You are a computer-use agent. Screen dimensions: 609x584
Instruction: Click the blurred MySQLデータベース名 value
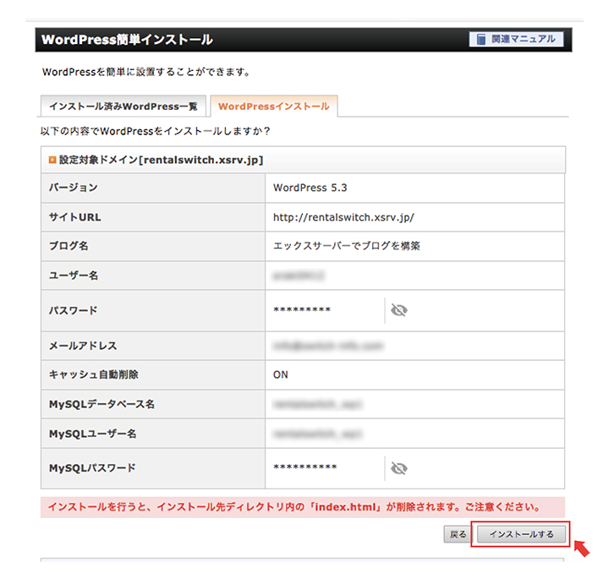click(317, 404)
